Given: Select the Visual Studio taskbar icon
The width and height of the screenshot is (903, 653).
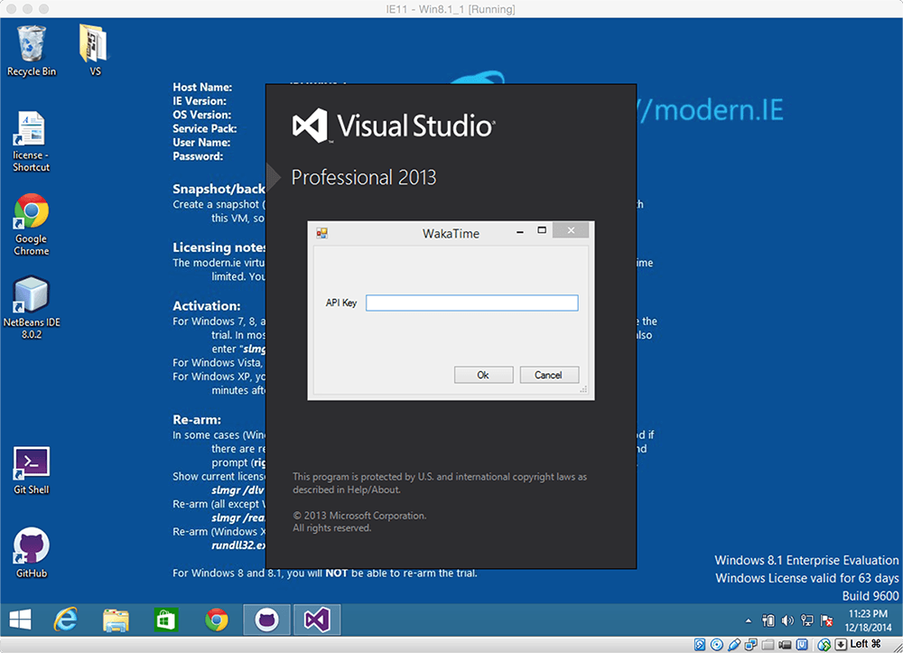Looking at the screenshot, I should point(317,620).
